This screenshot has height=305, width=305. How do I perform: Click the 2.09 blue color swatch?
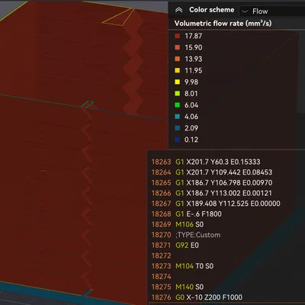point(178,128)
